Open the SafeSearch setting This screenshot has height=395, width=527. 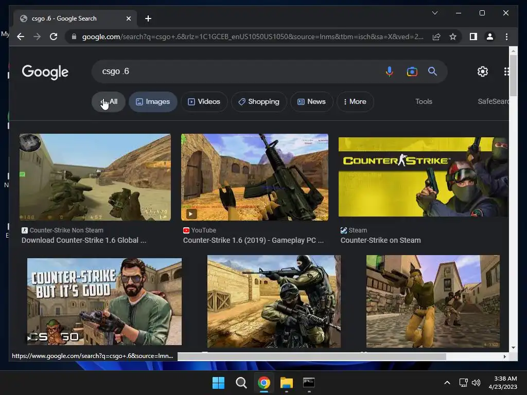tap(493, 101)
